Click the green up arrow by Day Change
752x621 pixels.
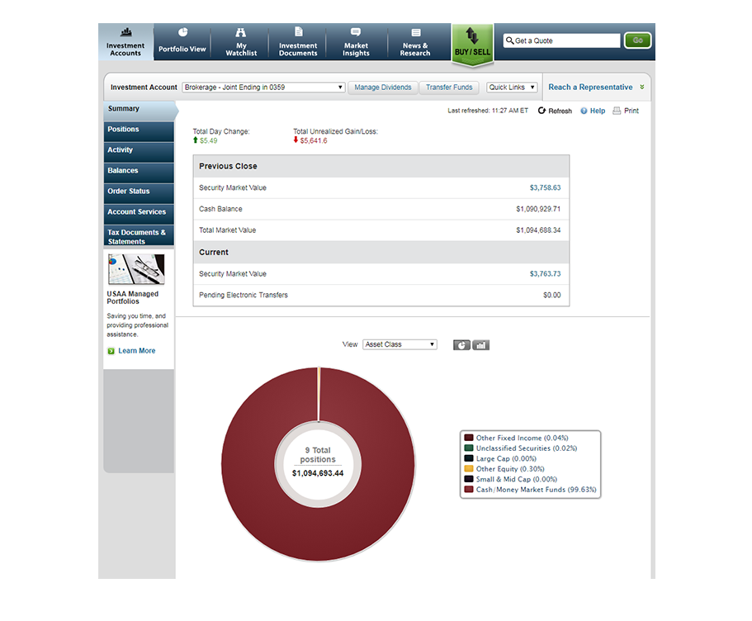point(195,140)
